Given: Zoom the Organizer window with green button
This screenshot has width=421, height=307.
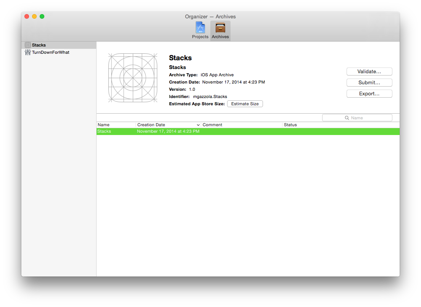Looking at the screenshot, I should [x=42, y=16].
